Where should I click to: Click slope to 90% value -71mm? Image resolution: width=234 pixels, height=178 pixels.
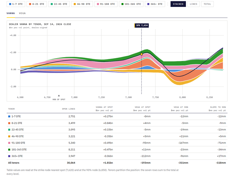[x=222, y=143]
